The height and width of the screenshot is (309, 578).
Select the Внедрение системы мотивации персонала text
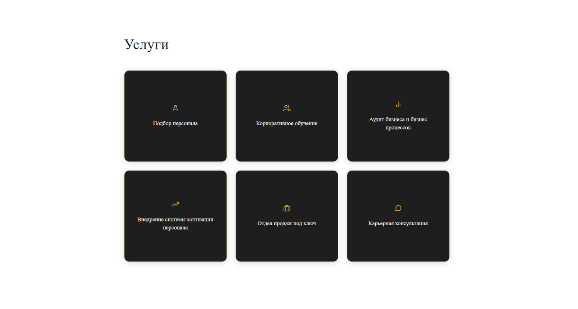175,224
